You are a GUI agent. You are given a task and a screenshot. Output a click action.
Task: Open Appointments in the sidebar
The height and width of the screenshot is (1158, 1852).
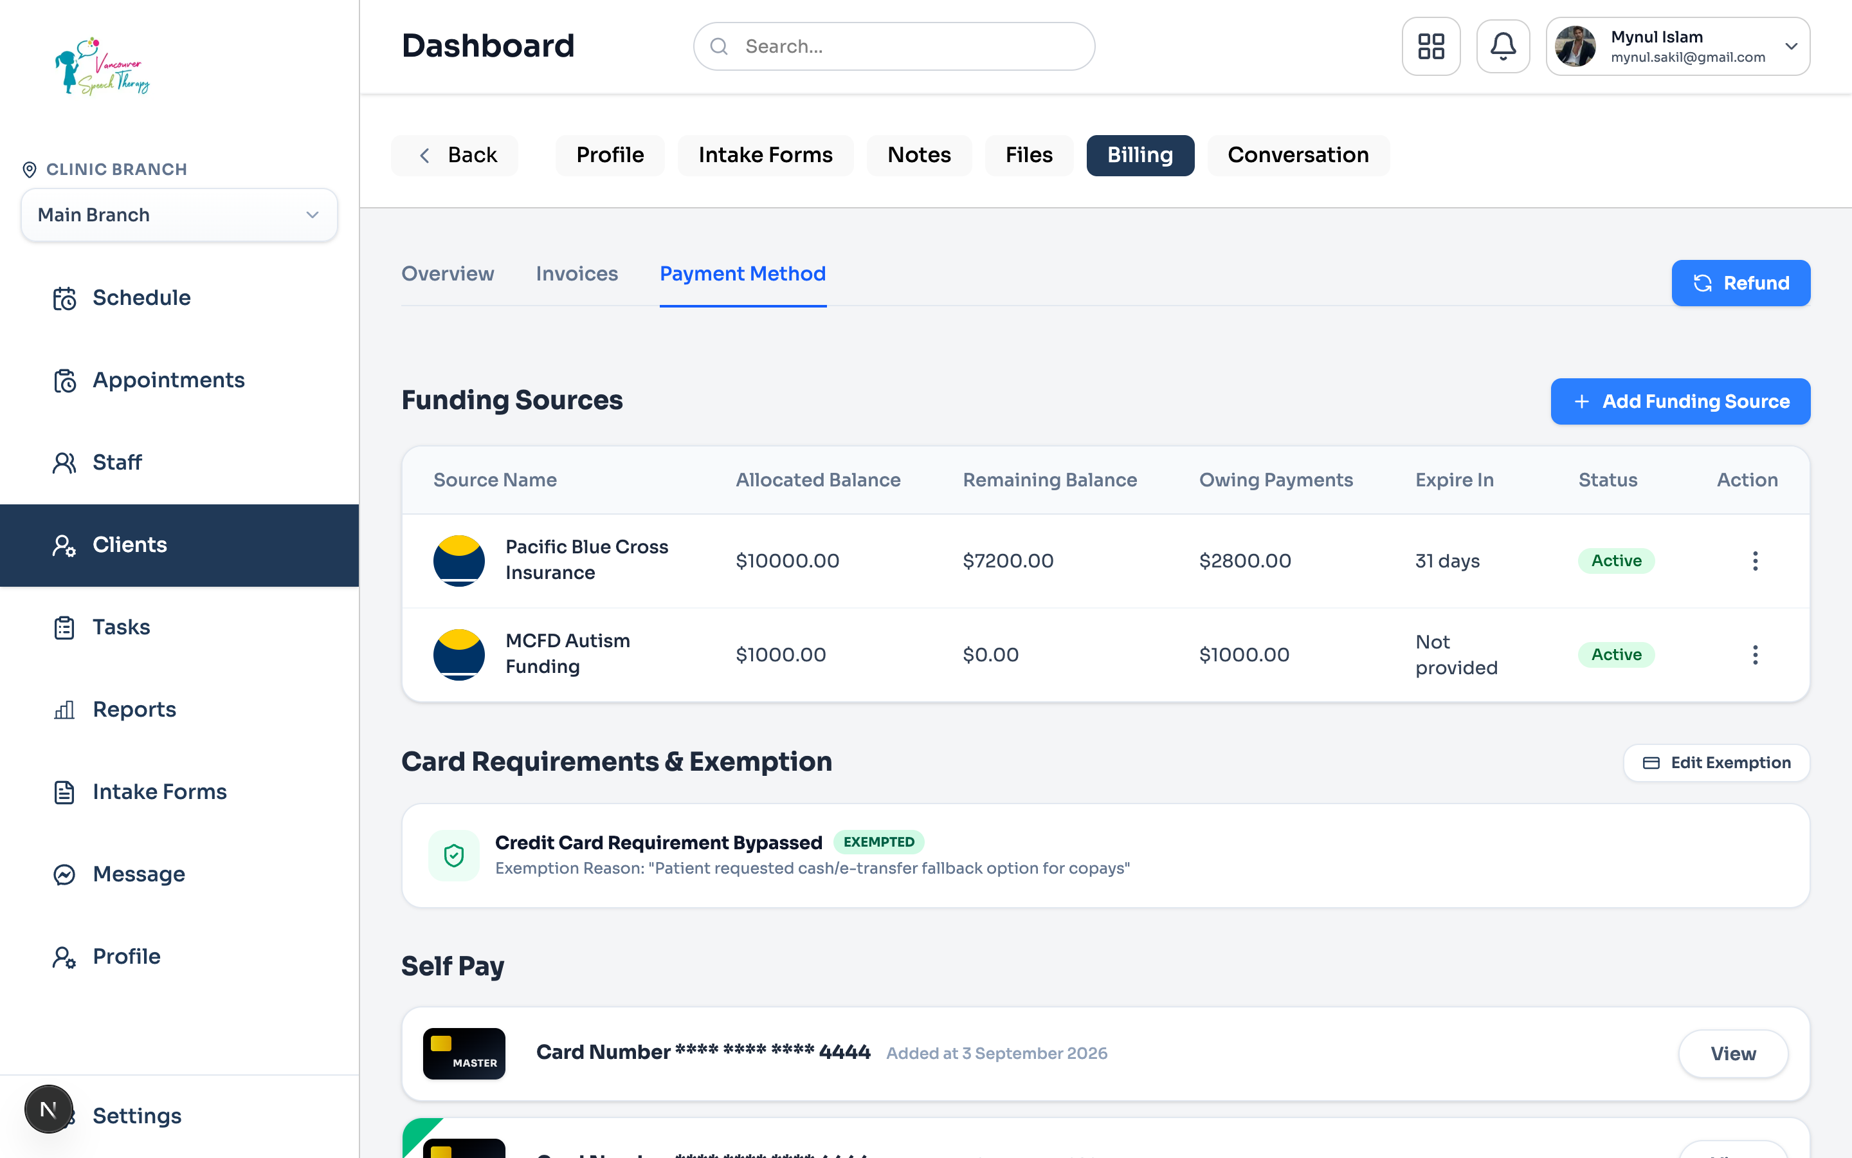pyautogui.click(x=179, y=380)
